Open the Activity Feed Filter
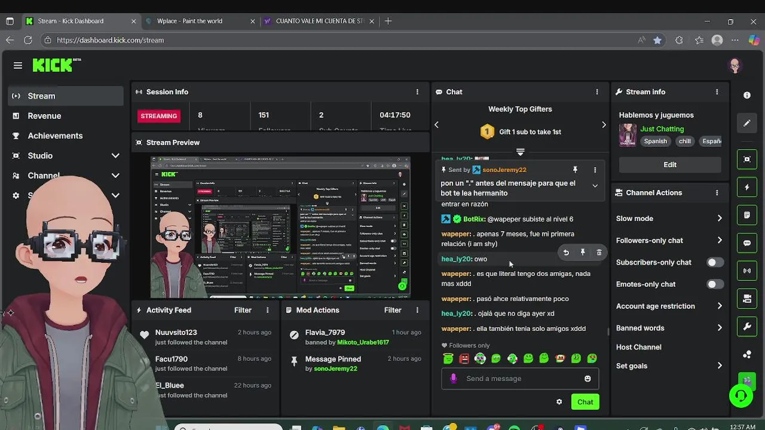Screen dimensions: 765x430 tap(243, 310)
